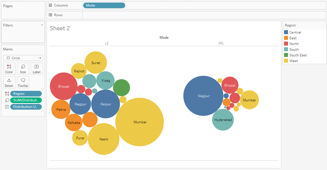
Task: Click the Detail button in the Marks card
Action: (9, 82)
